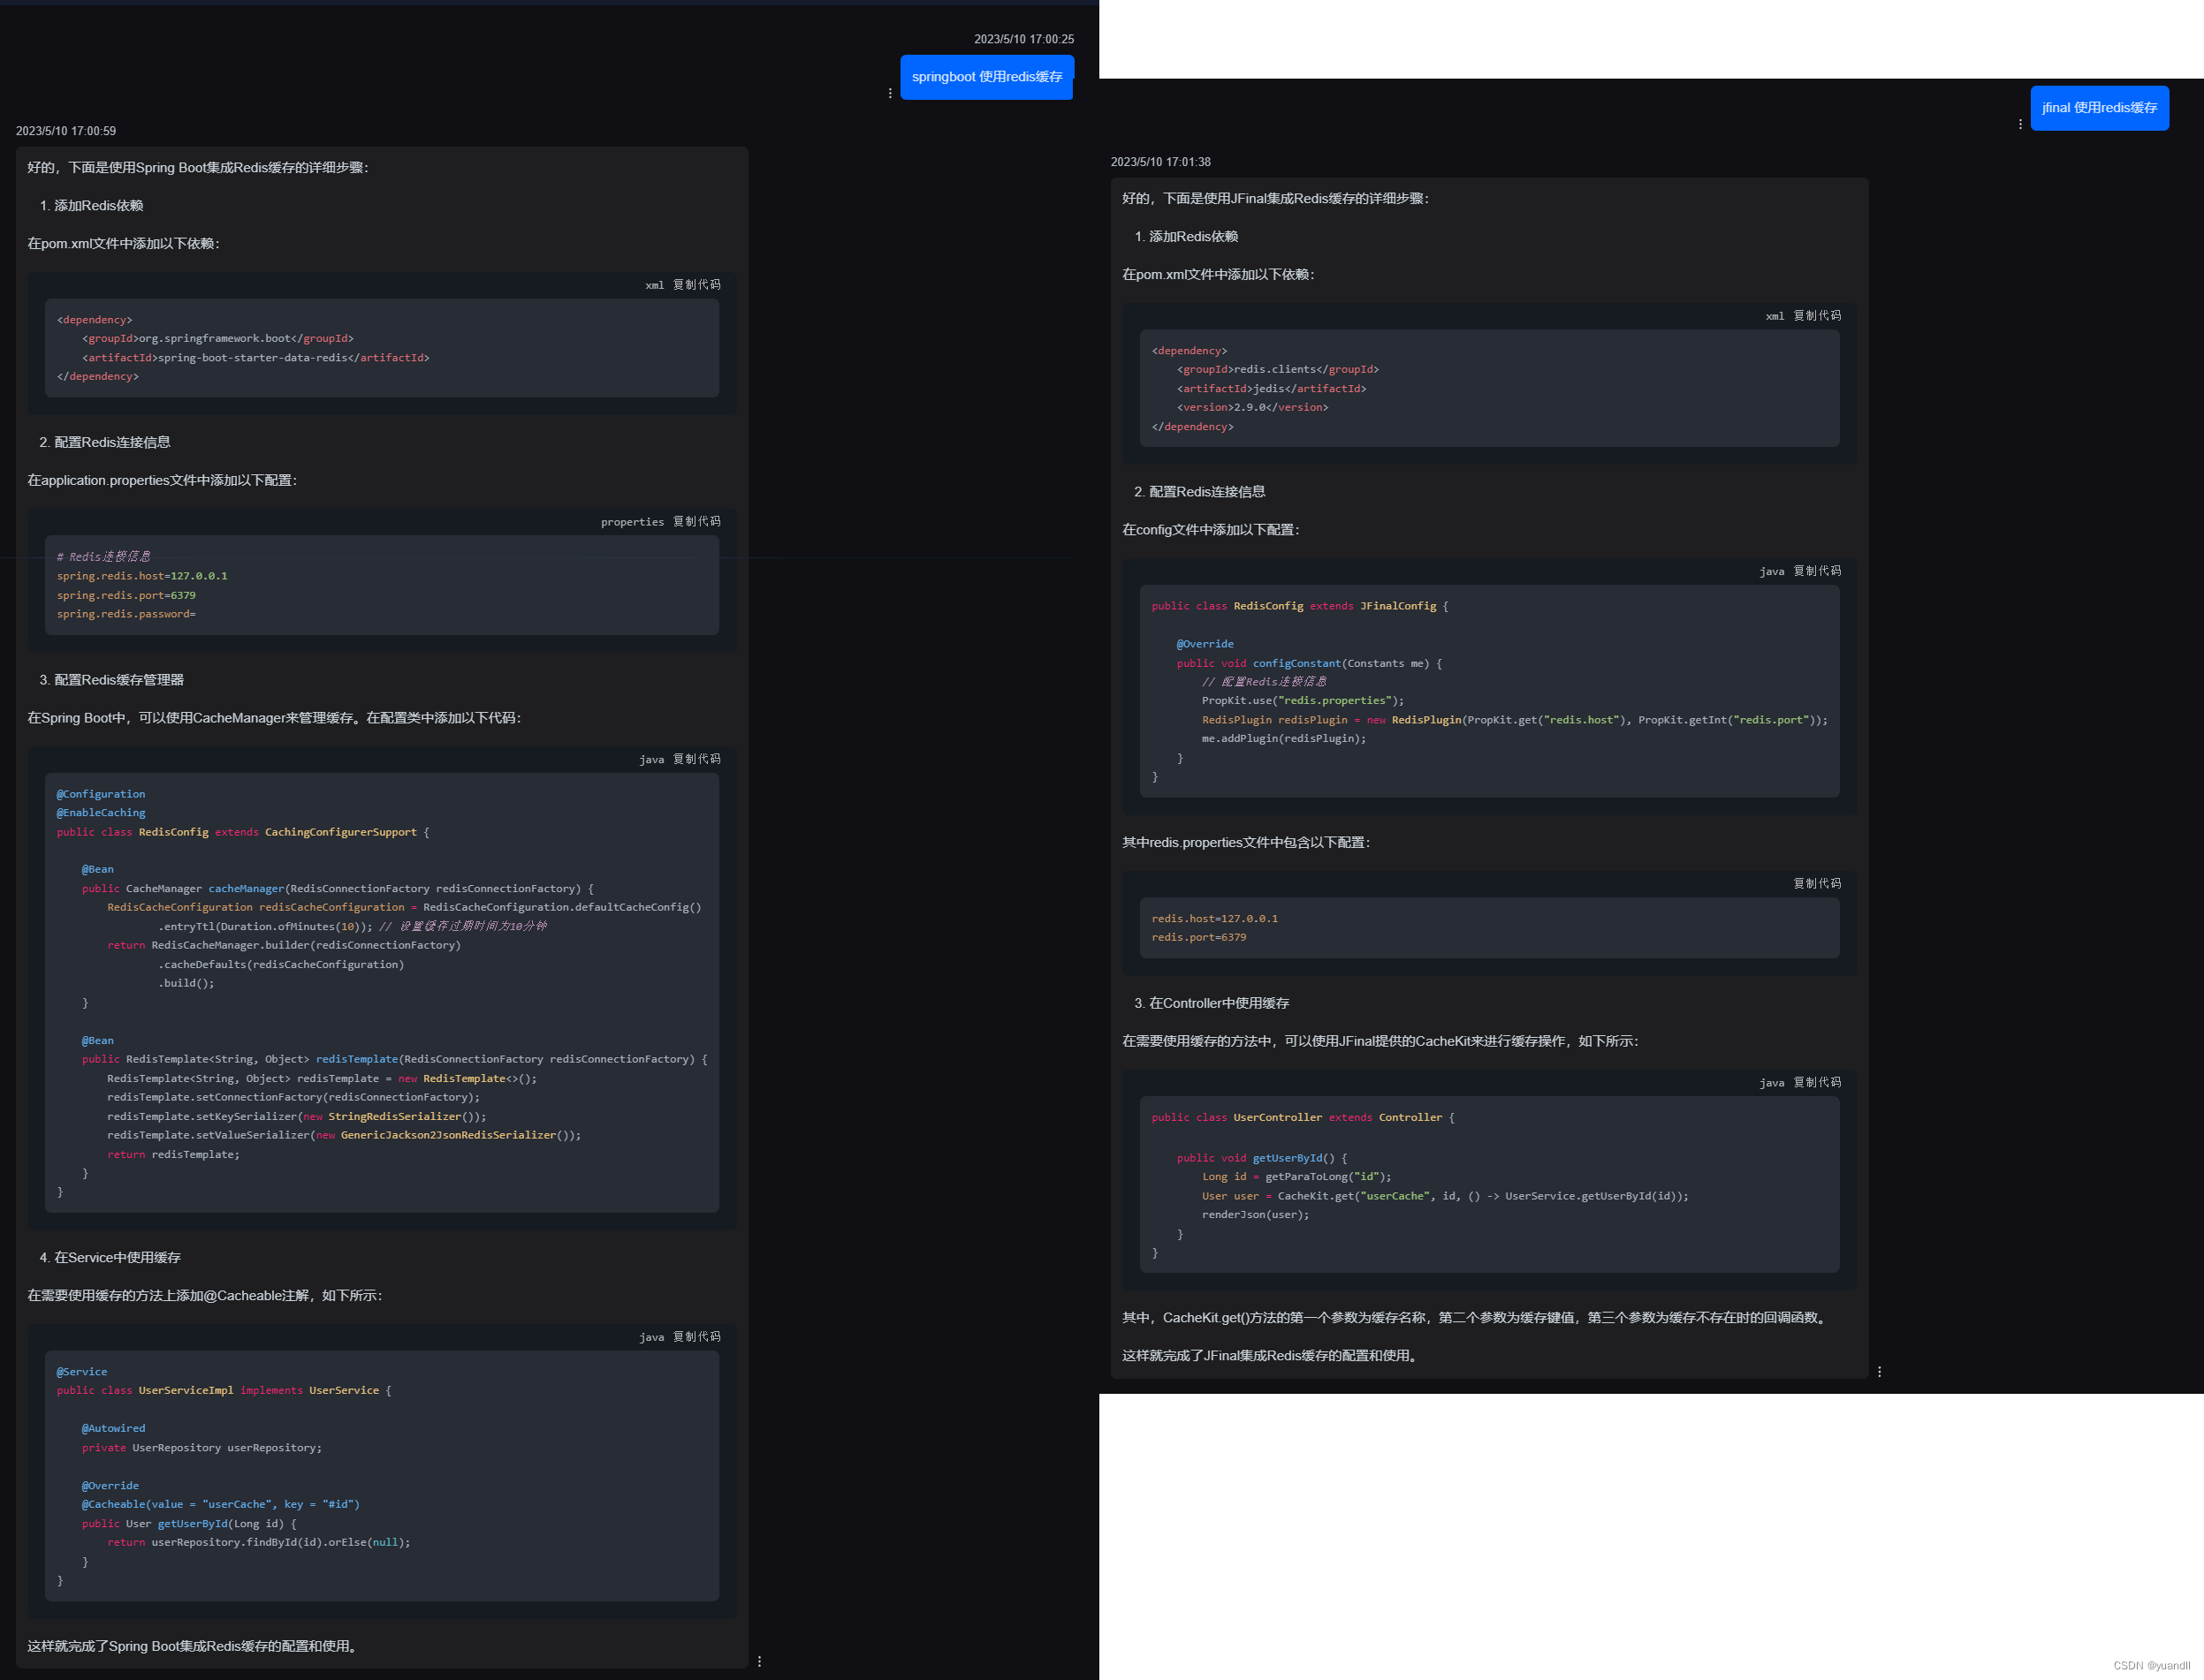Click 'spring.redis.password=' line
Screen dimensions: 2204x1680
click(126, 614)
